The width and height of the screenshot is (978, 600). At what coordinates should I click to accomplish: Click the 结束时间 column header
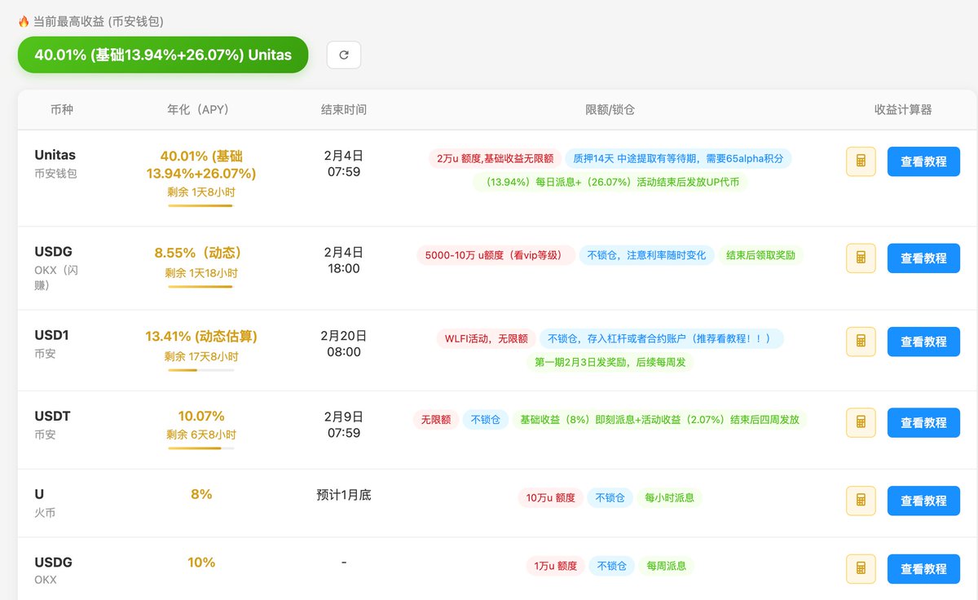(x=344, y=109)
